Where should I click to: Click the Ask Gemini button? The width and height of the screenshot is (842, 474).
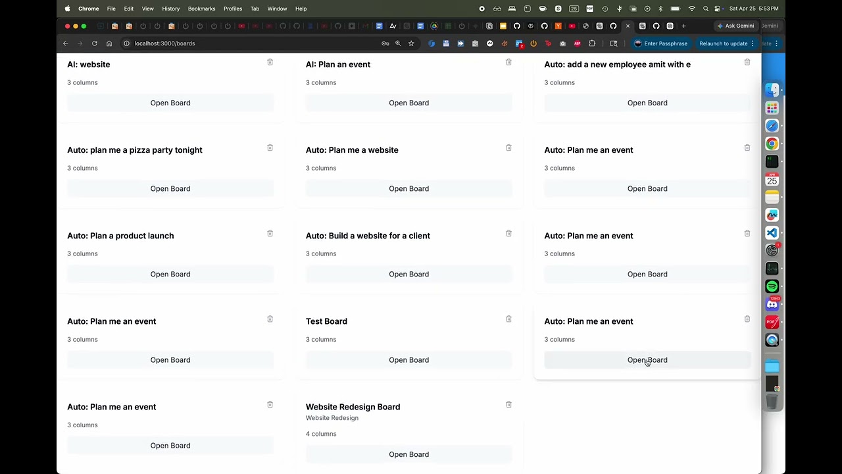[735, 26]
